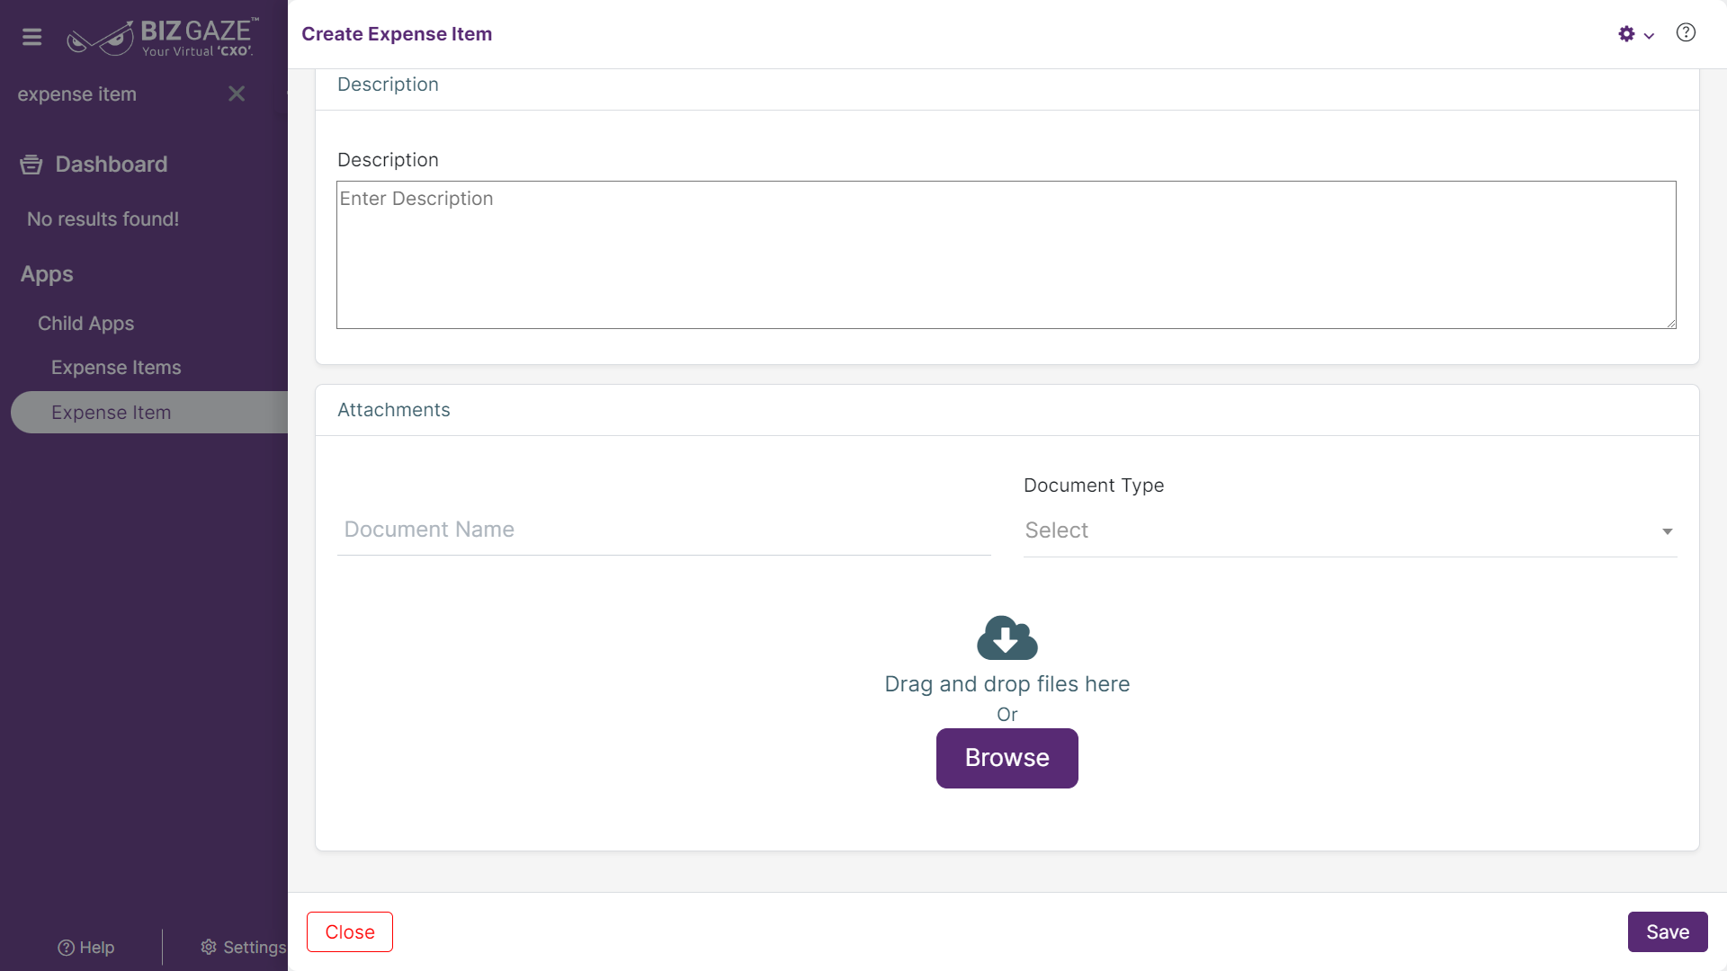Open the settings gear in header
1727x971 pixels.
tap(1626, 34)
